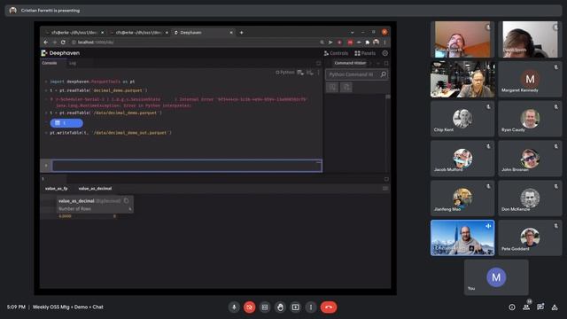Open the in-call chat panel
Screen dimensions: 567x319
click(540, 307)
